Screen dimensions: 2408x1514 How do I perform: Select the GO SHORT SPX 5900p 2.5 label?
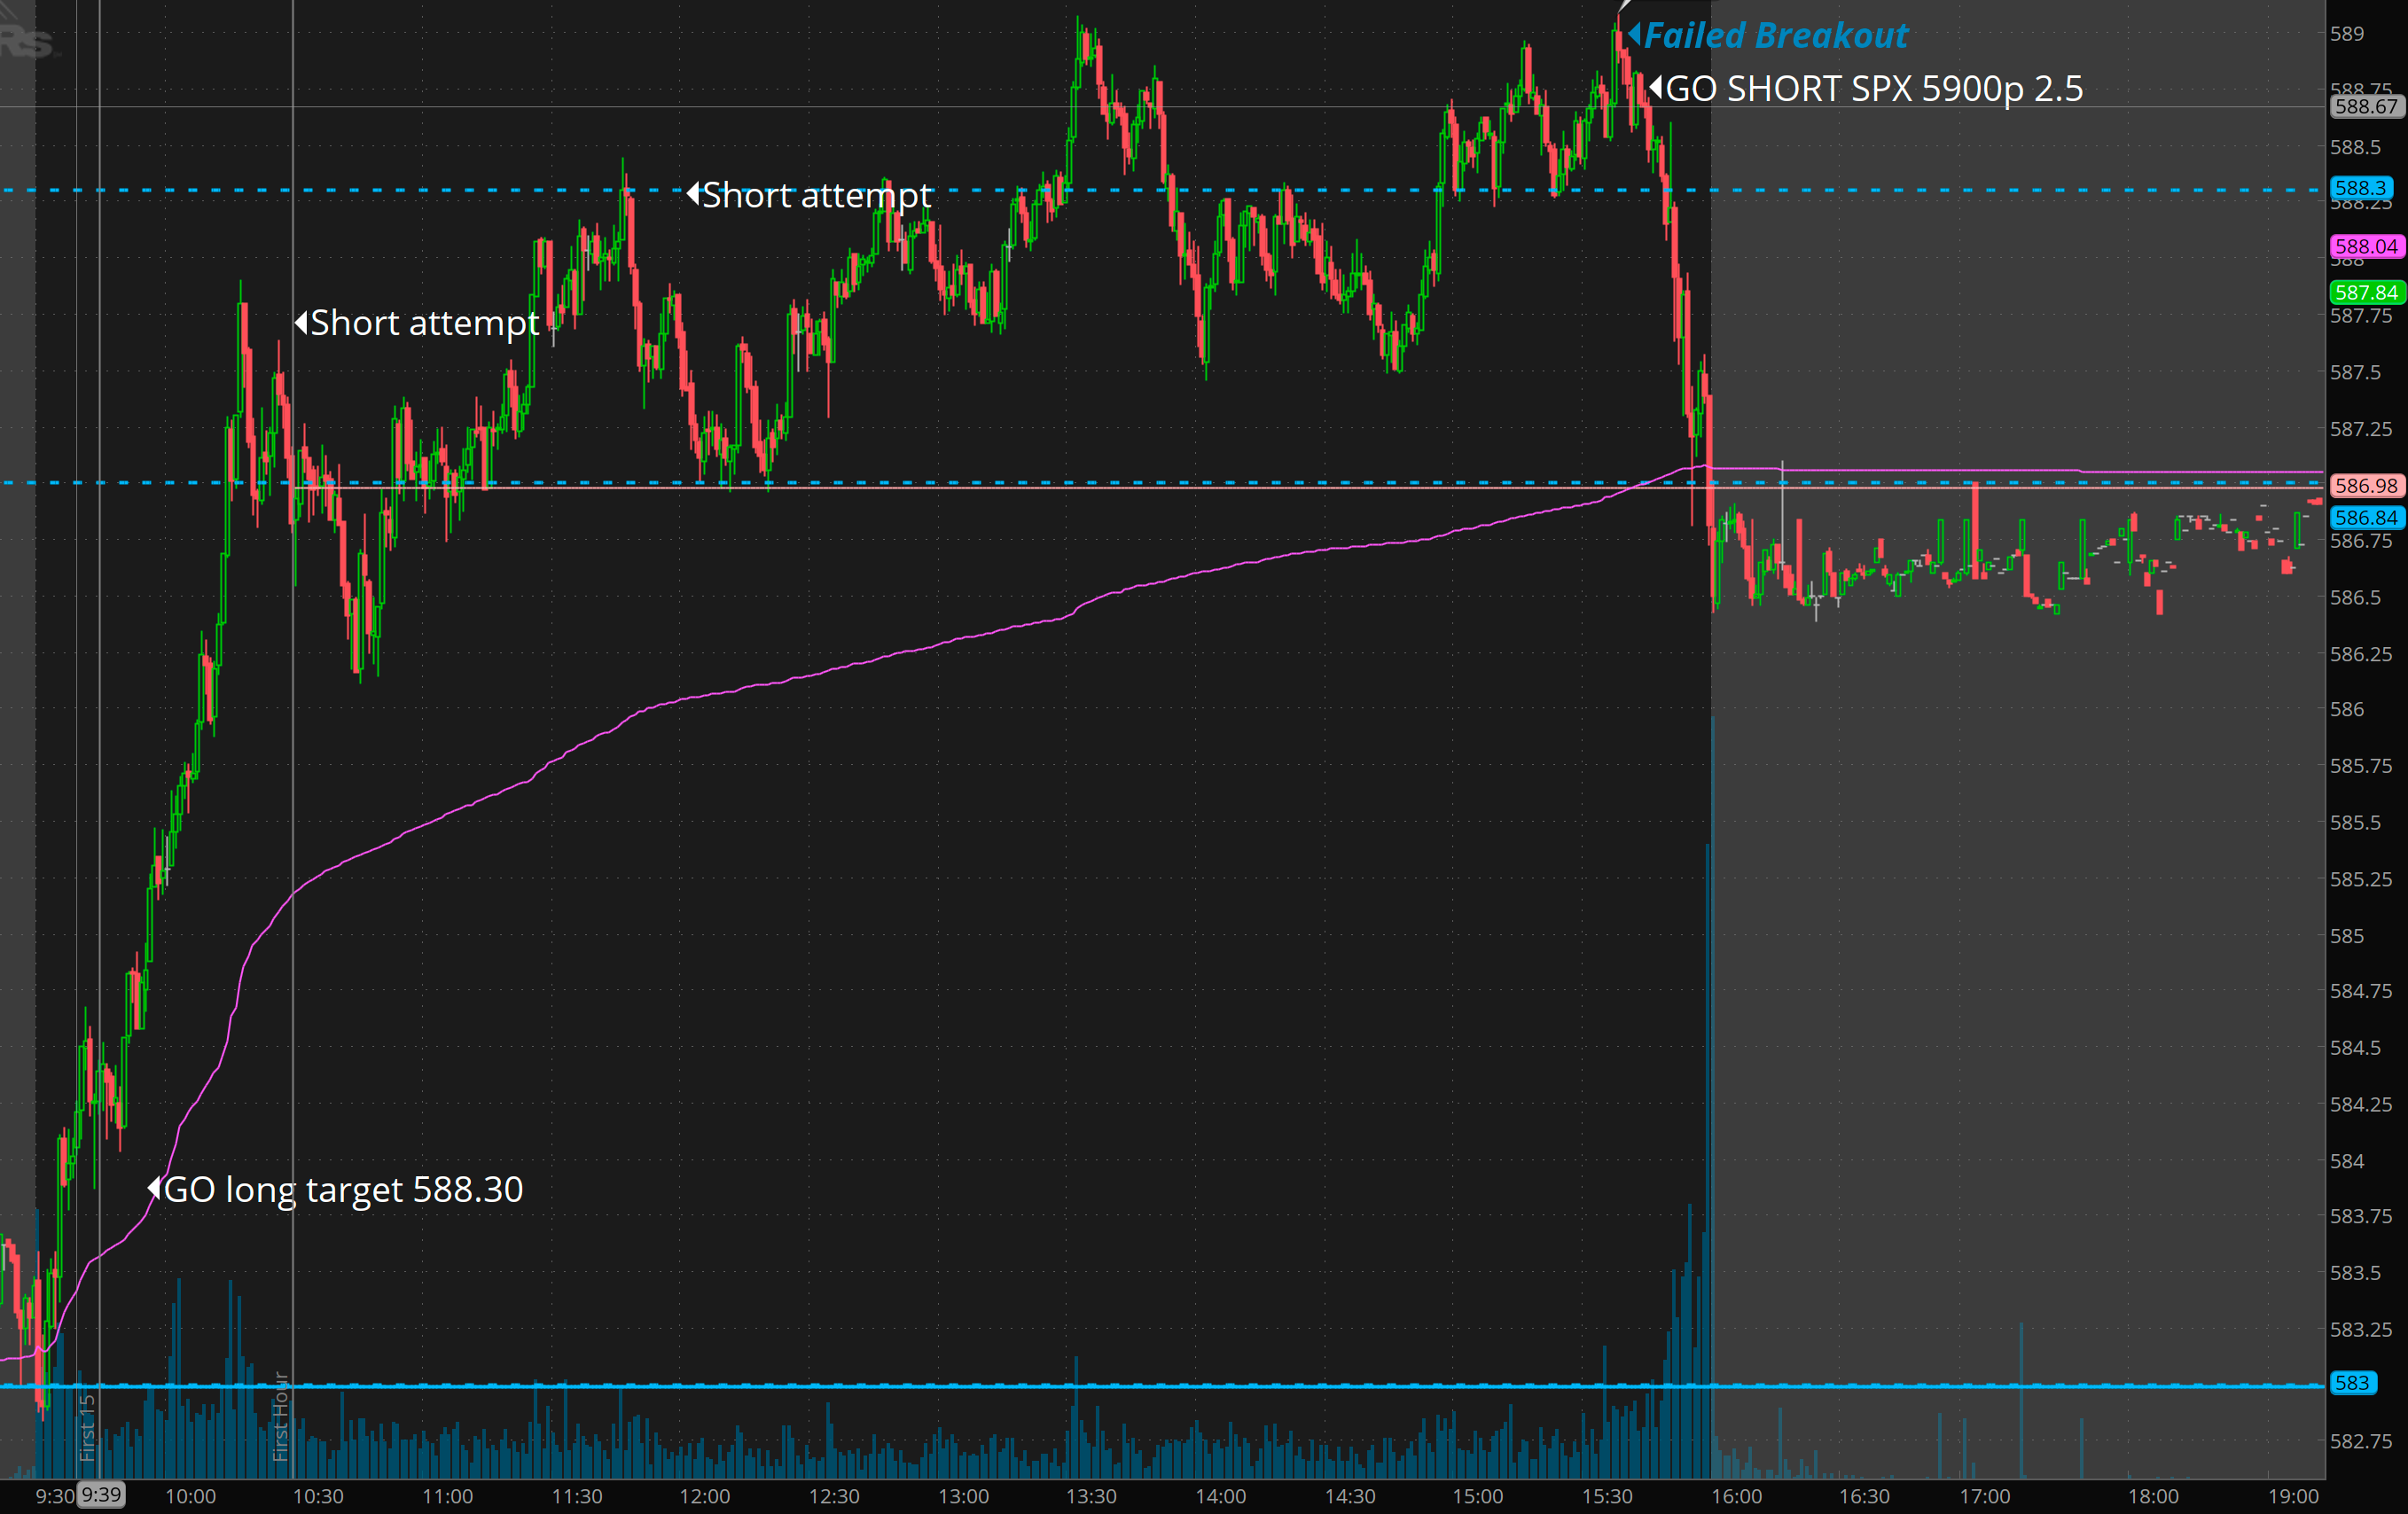pyautogui.click(x=1874, y=89)
